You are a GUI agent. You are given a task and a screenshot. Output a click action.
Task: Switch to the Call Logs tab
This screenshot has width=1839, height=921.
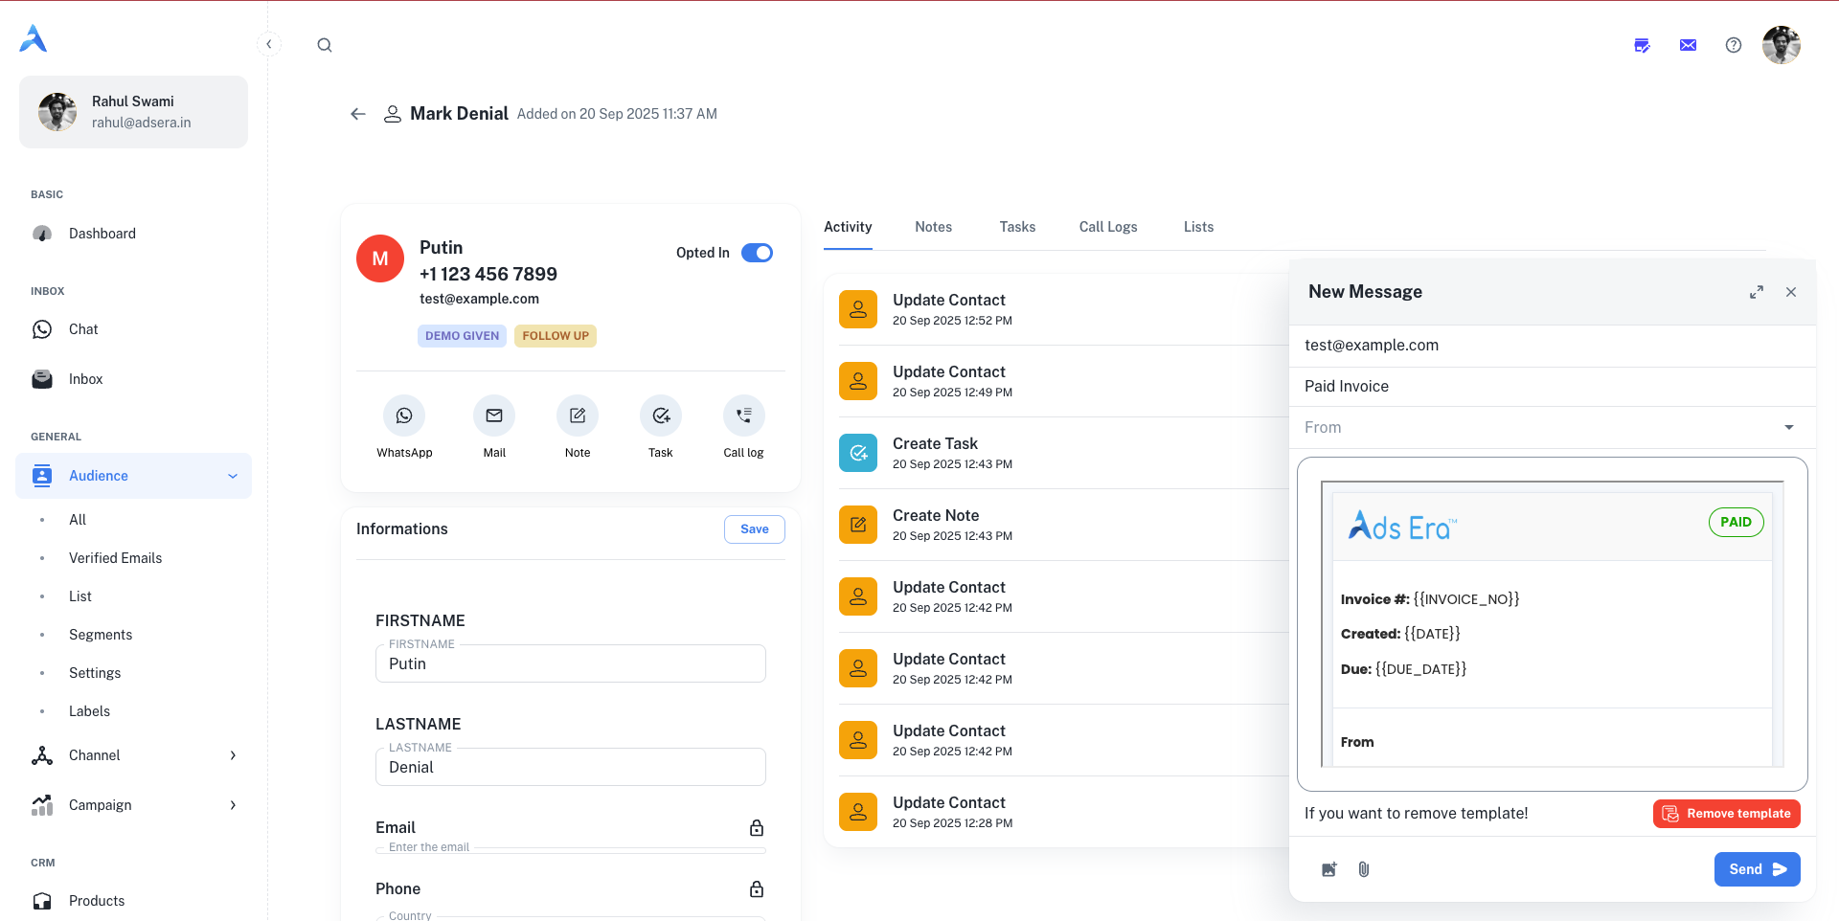pos(1108,227)
